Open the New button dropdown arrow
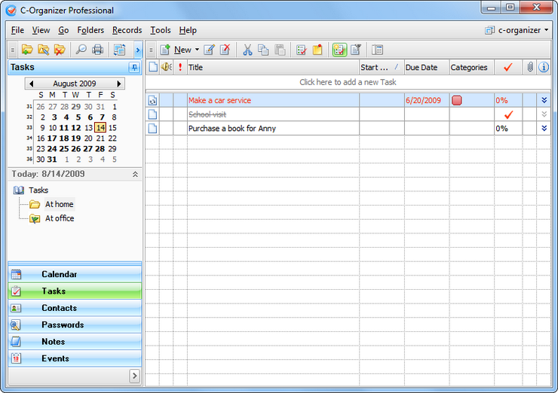Viewport: 558px width, 393px height. coord(197,50)
